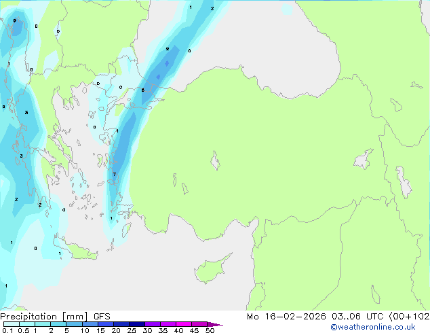The width and height of the screenshot is (430, 333).
Task: Click the 'Precipitation [mm]' title text
Action: tap(43, 317)
